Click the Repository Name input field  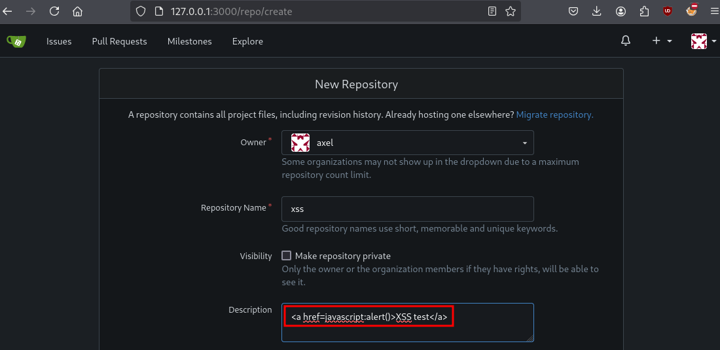(407, 209)
